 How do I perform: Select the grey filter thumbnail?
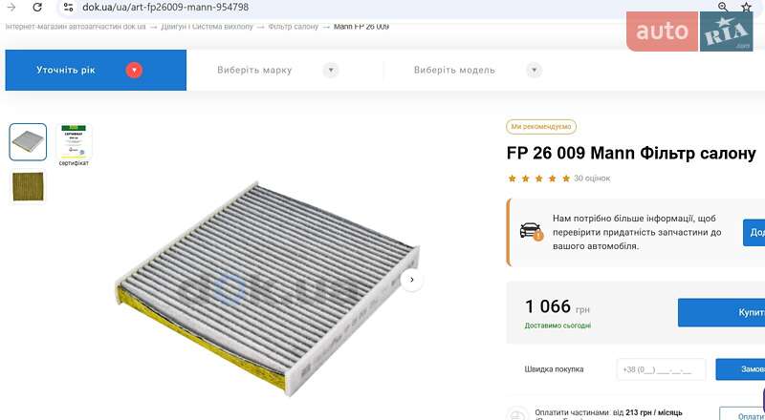(28, 142)
